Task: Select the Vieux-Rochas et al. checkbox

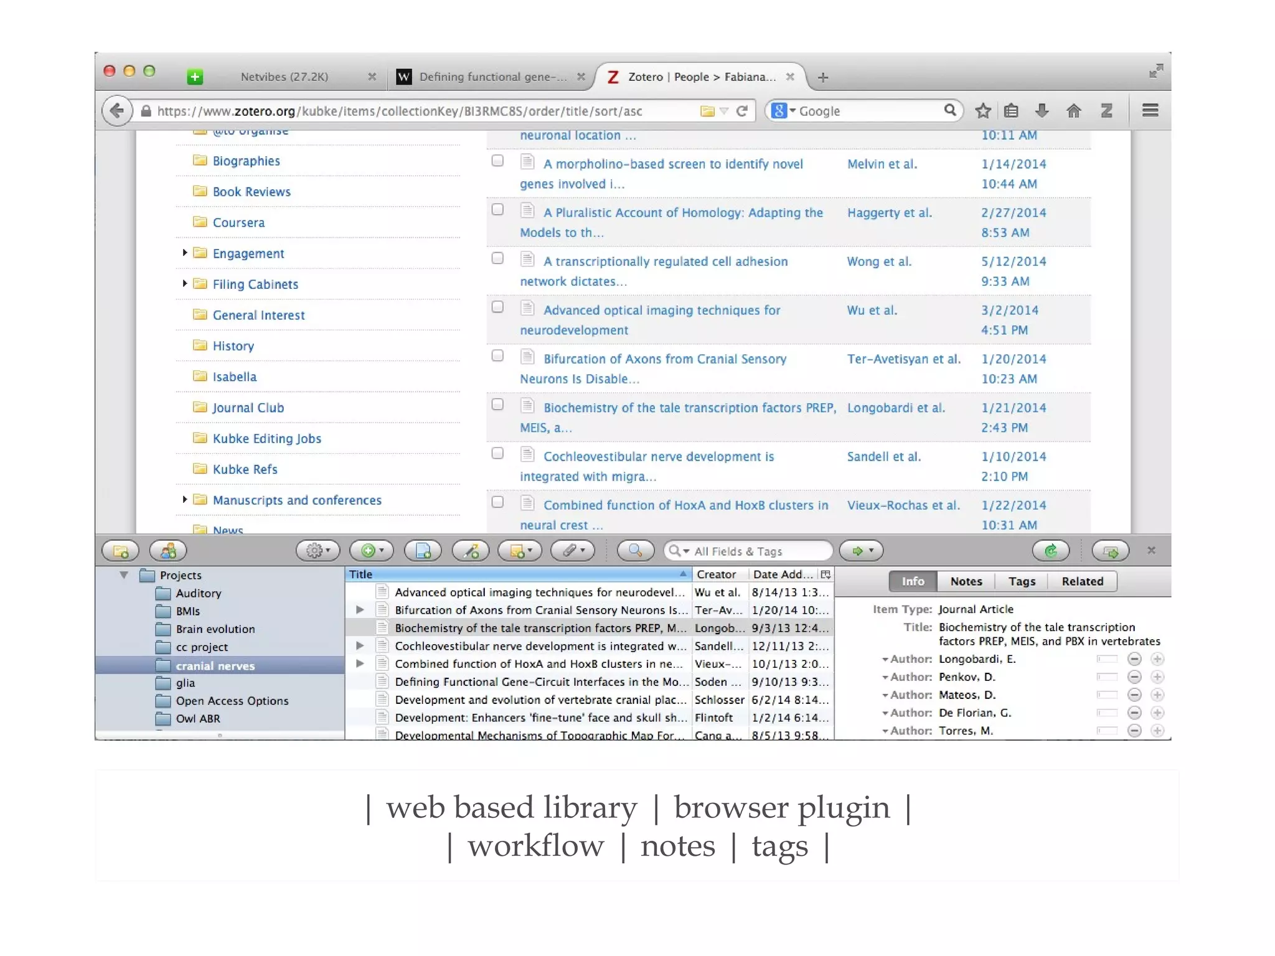Action: (x=497, y=502)
